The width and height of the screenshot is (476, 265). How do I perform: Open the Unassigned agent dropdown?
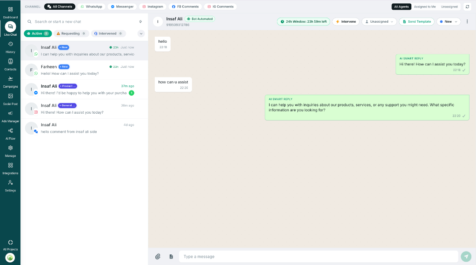tap(379, 21)
